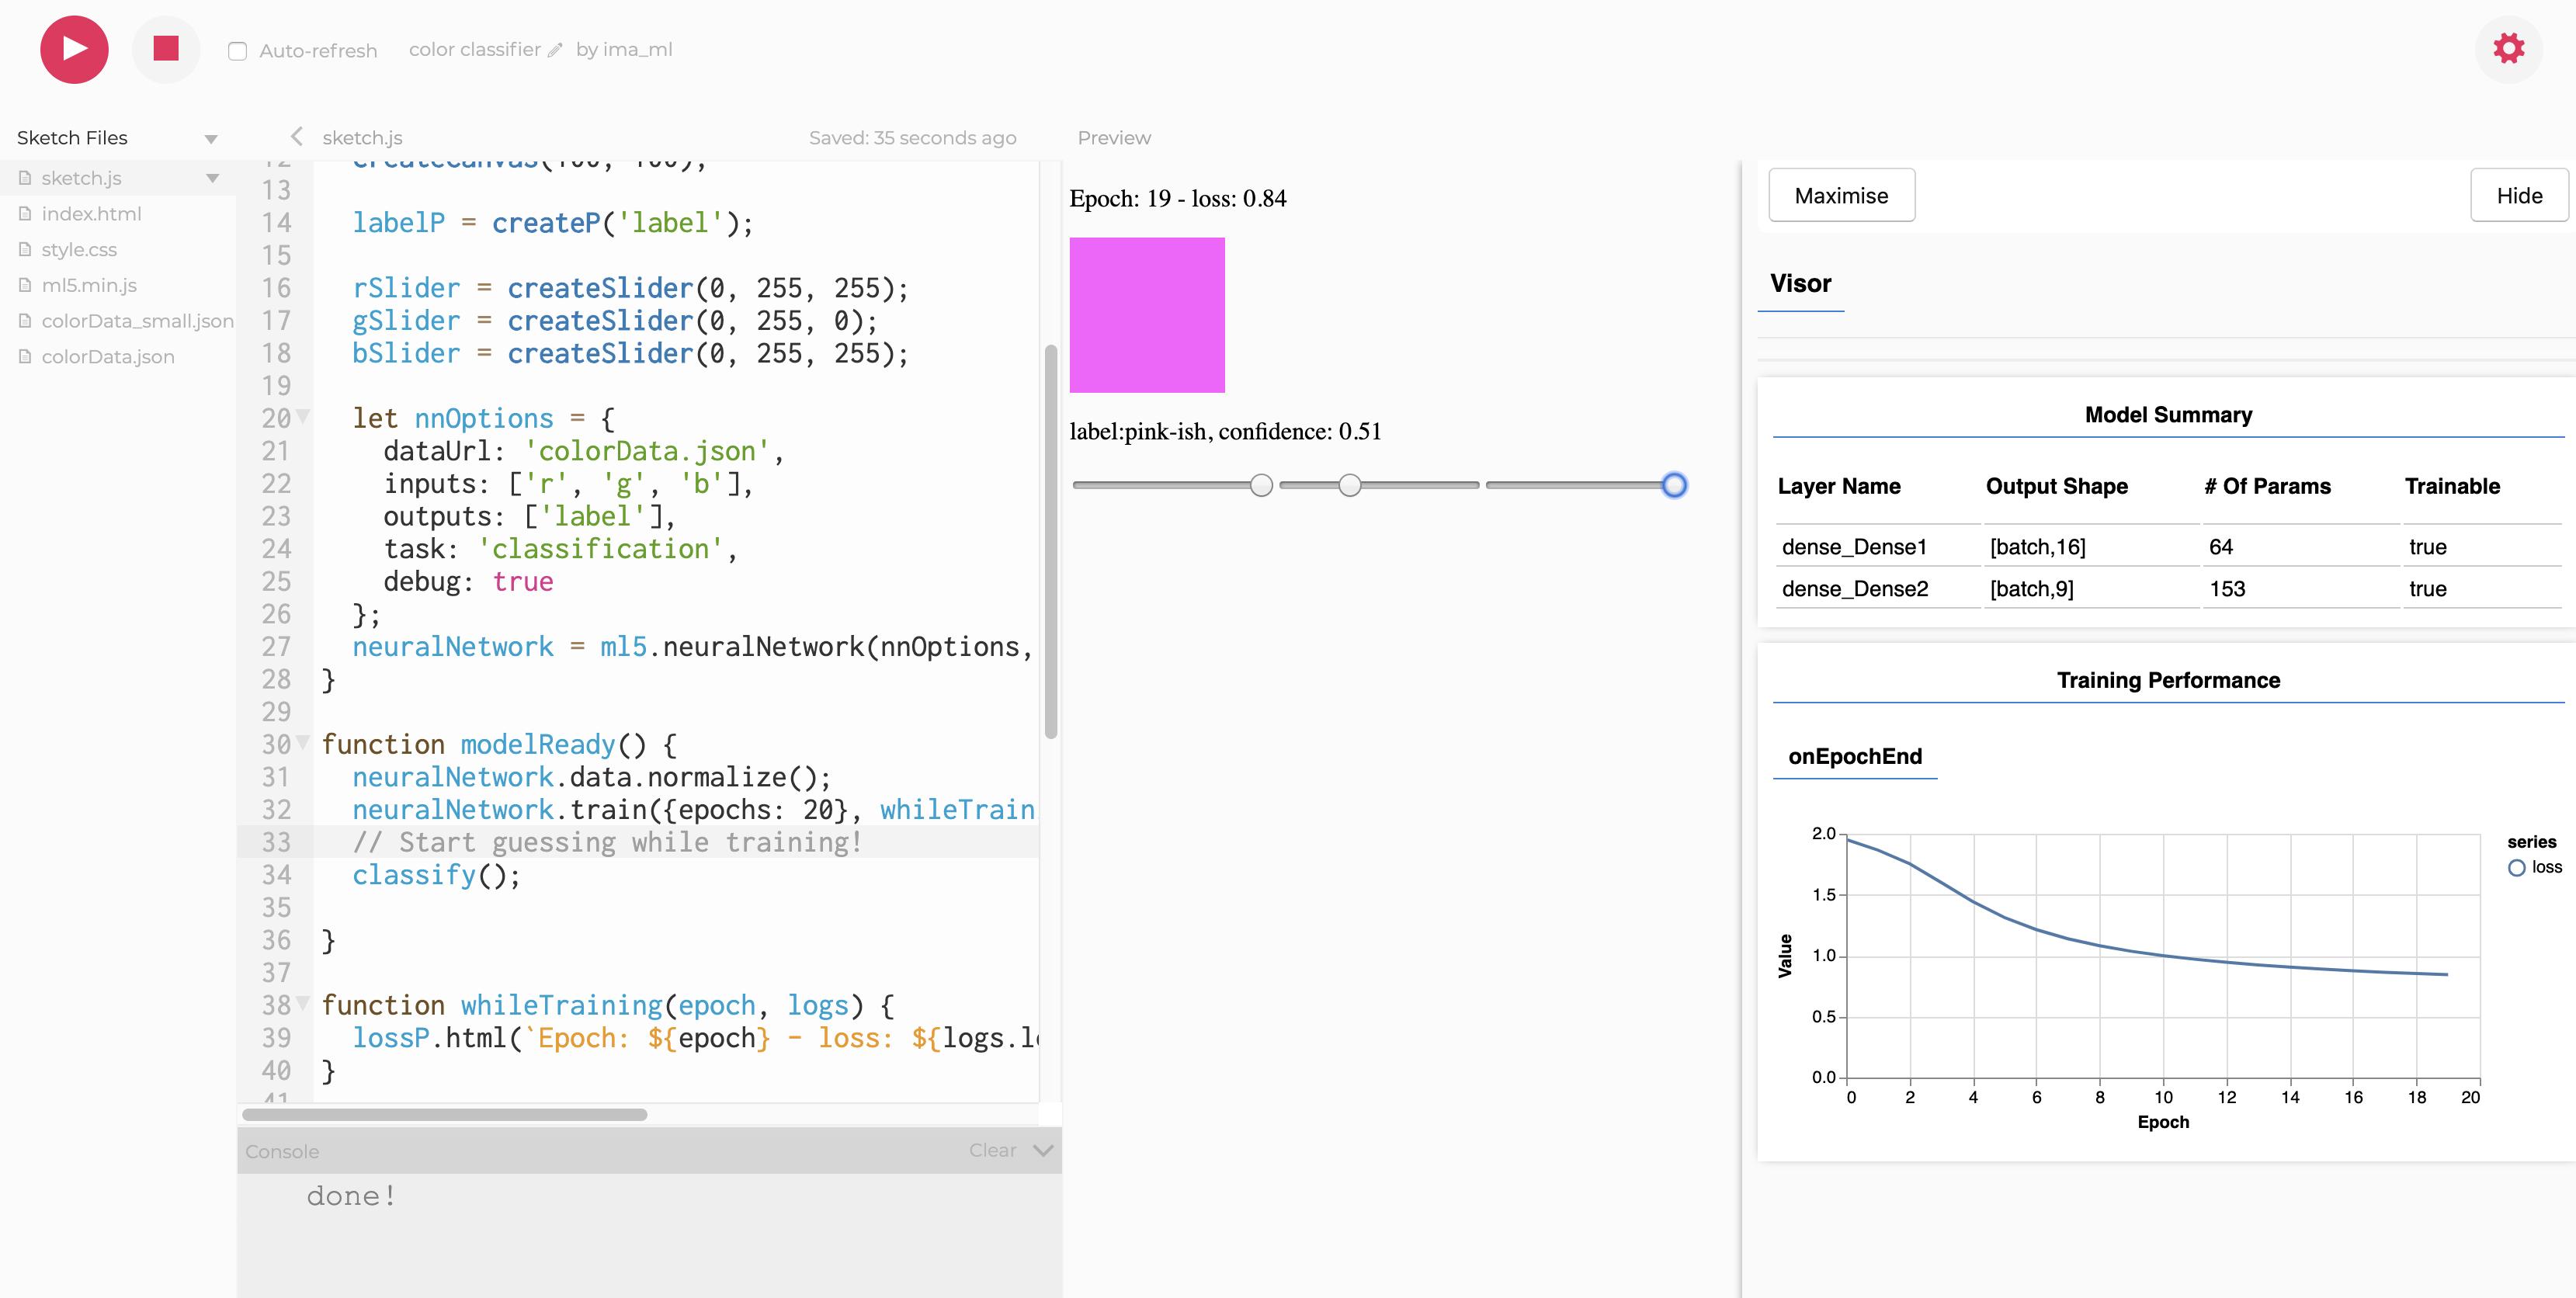Fold the modelReady function at line 30
Image resolution: width=2576 pixels, height=1298 pixels.
click(x=303, y=741)
